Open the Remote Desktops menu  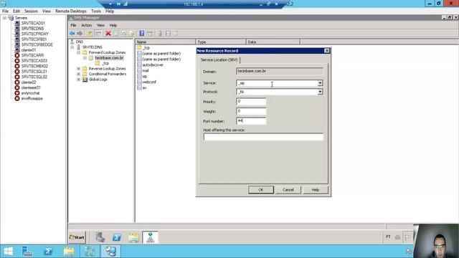(x=71, y=11)
